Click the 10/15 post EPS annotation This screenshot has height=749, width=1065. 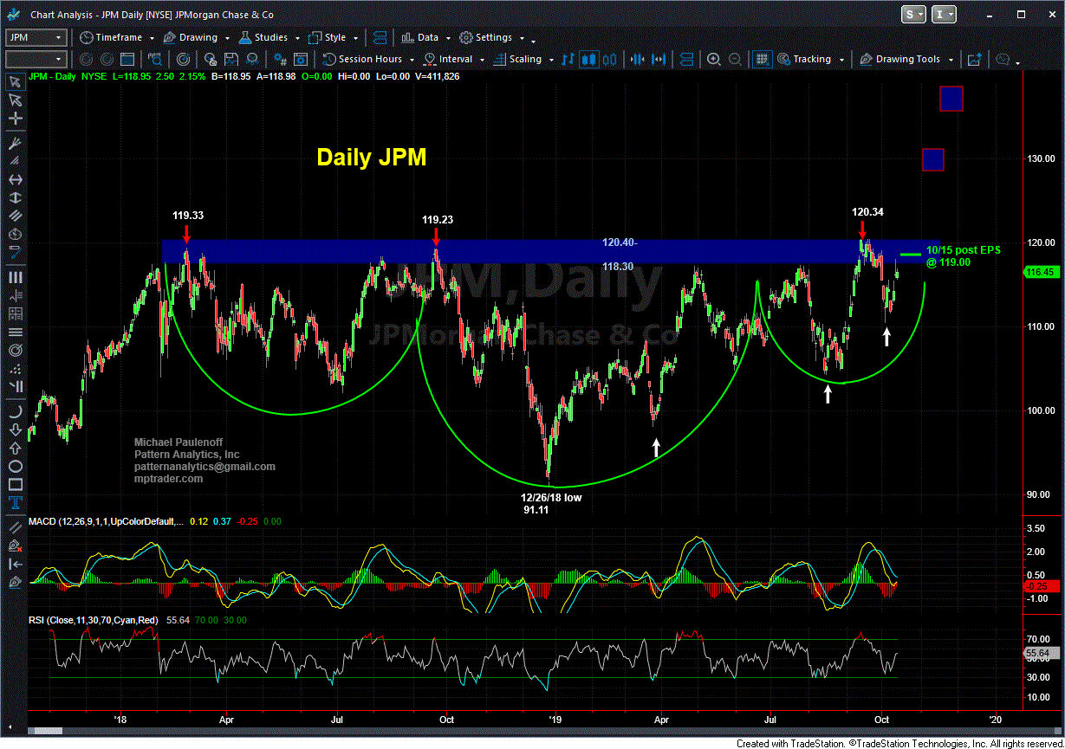[963, 255]
